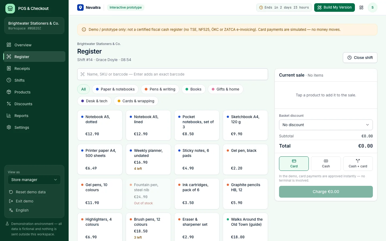Add Sticky notes, 6 pads to sale
This screenshot has width=386, height=241.
197,159
